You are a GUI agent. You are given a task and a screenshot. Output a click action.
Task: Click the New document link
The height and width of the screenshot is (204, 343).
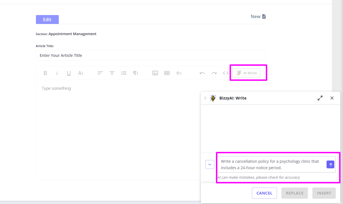(258, 16)
